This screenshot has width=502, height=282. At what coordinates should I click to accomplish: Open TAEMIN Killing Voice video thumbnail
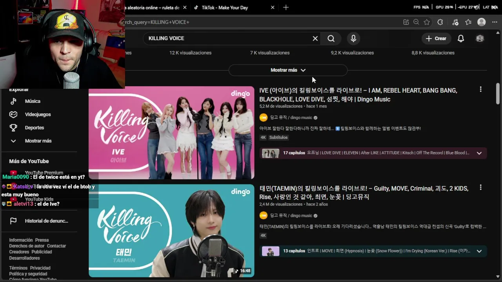pos(171,231)
